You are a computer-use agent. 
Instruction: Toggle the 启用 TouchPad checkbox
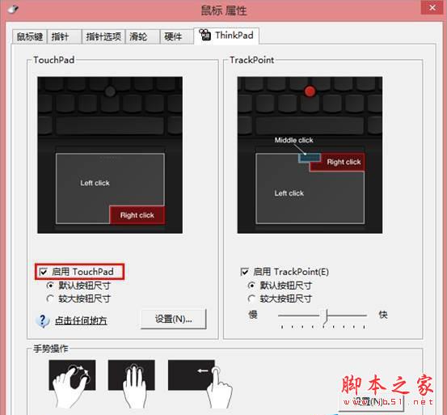(x=44, y=272)
